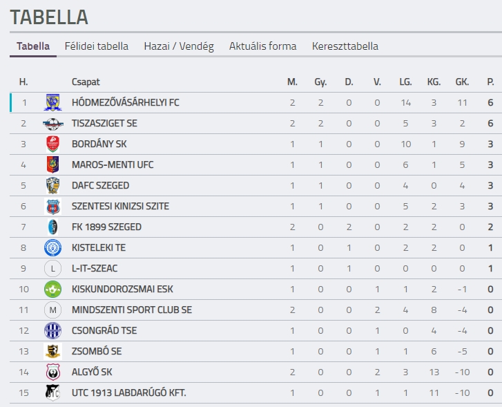Click the Kisteleki TE round blue logo
Image resolution: width=502 pixels, height=407 pixels.
pos(53,248)
